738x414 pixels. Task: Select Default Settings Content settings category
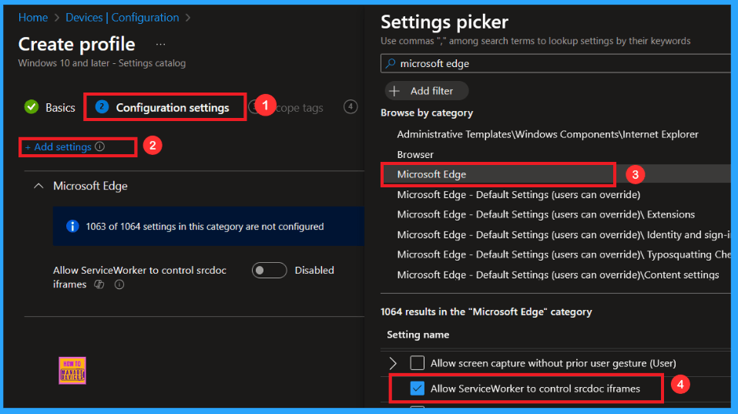pyautogui.click(x=559, y=274)
